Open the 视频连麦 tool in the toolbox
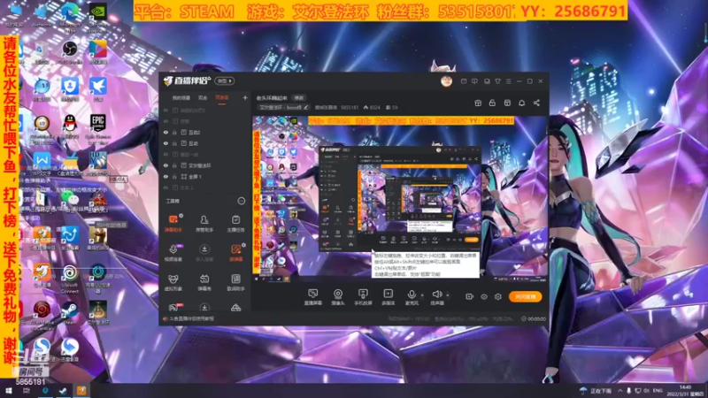The width and height of the screenshot is (708, 398). tap(173, 253)
